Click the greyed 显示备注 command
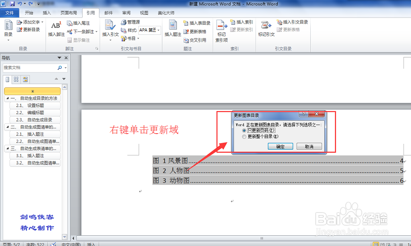 pos(79,40)
